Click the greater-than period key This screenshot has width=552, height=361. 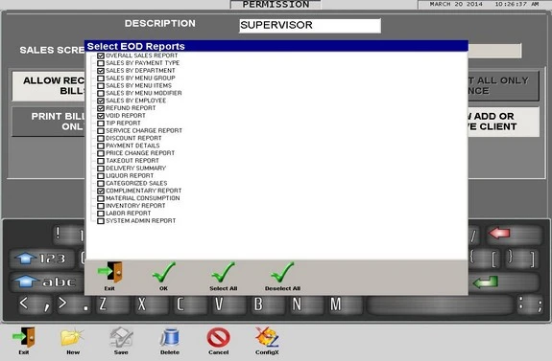coord(73,305)
